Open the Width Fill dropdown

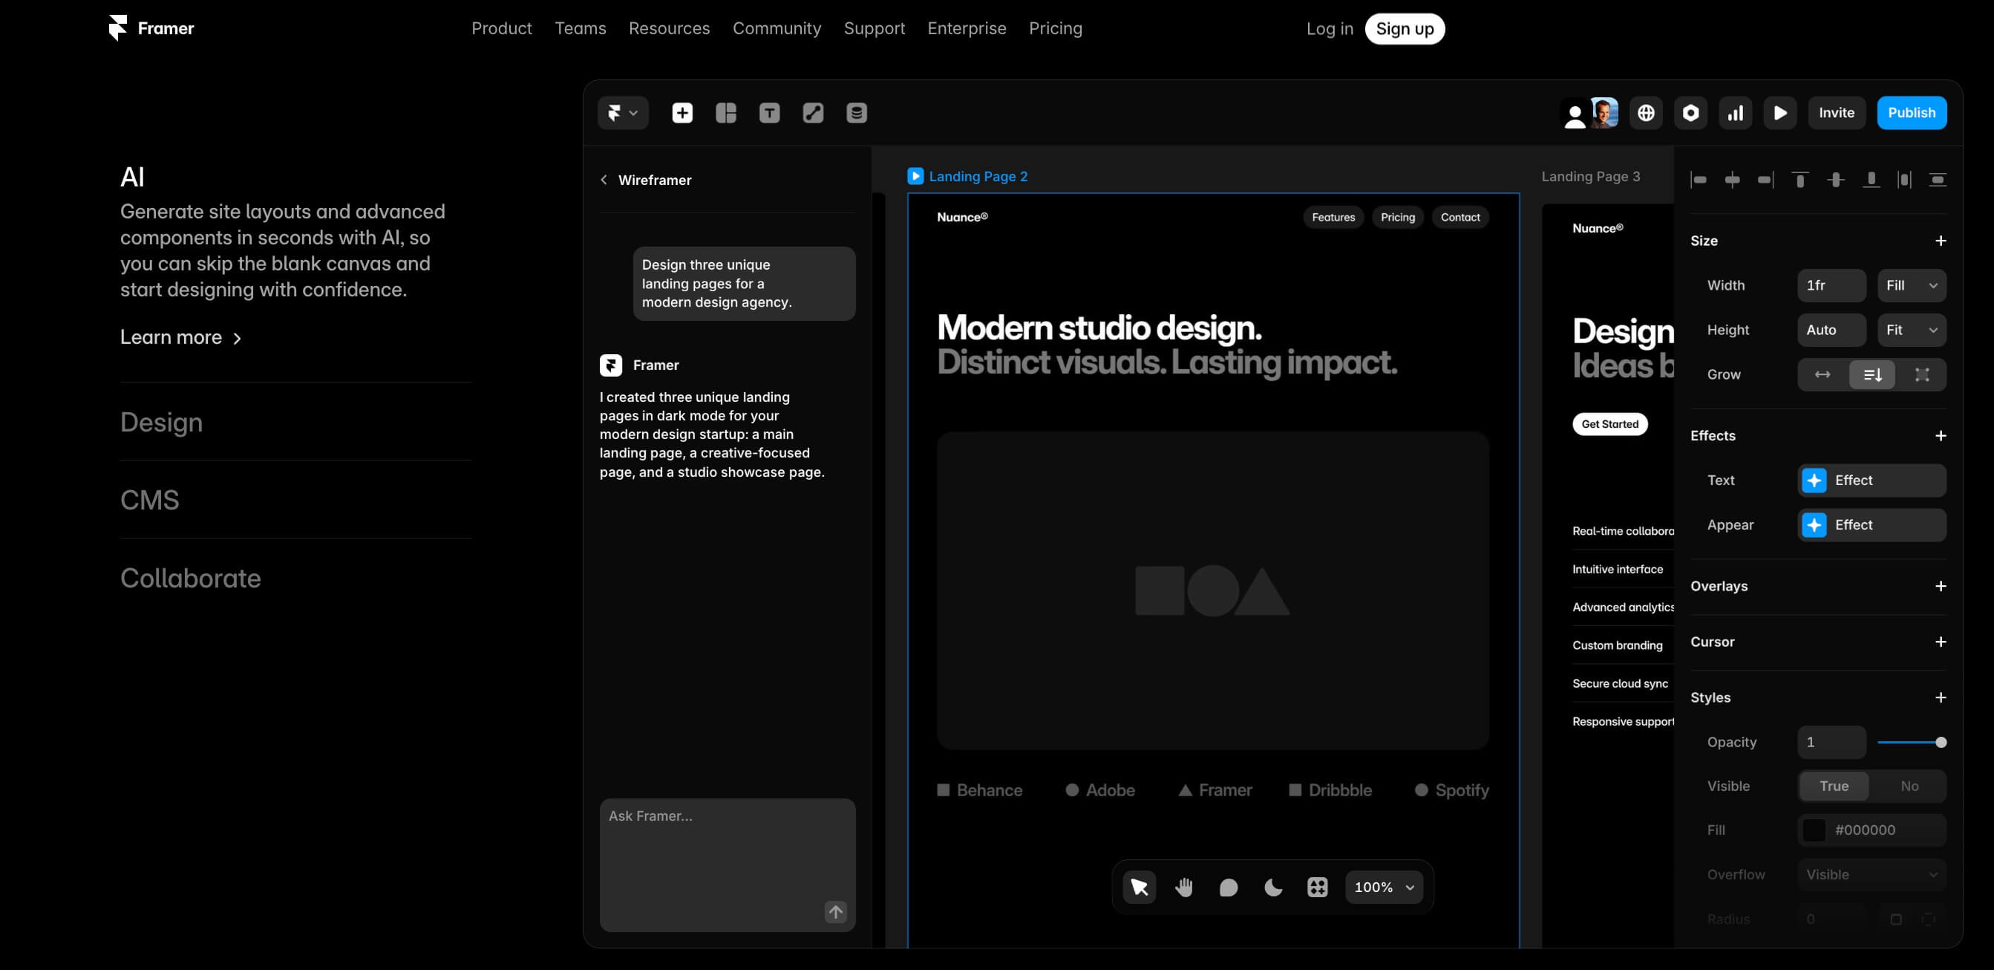1910,286
